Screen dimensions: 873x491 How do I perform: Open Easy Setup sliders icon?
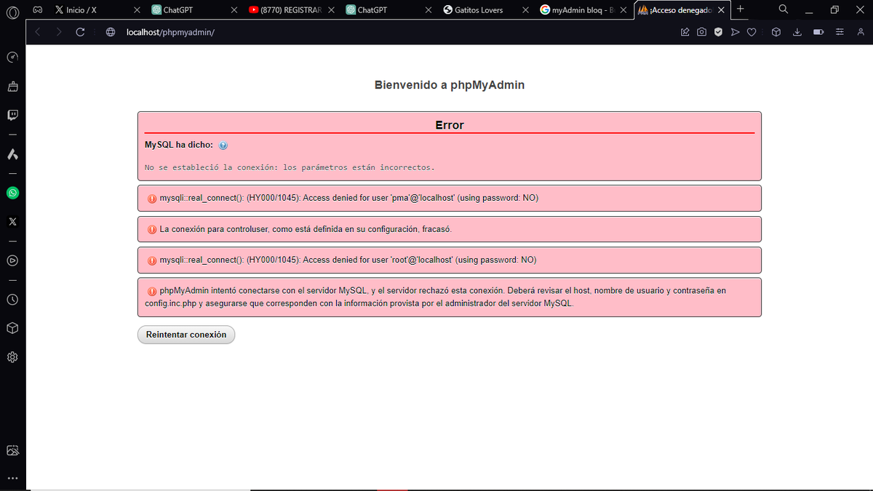(840, 32)
